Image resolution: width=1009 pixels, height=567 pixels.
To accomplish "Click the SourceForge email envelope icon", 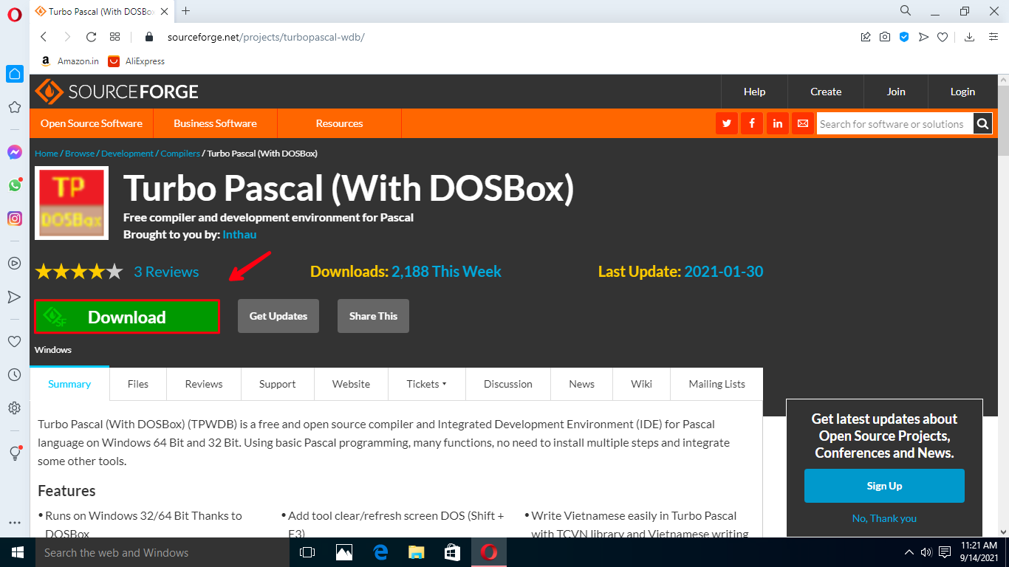I will 802,124.
